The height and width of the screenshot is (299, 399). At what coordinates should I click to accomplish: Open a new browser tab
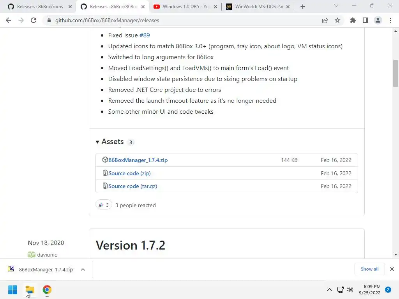[302, 7]
